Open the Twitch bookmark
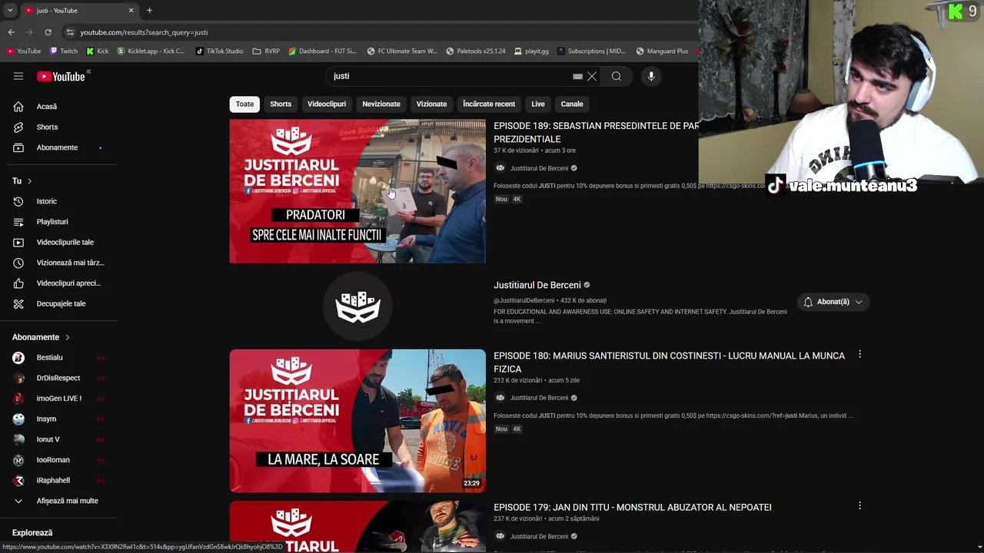This screenshot has height=553, width=984. click(63, 51)
